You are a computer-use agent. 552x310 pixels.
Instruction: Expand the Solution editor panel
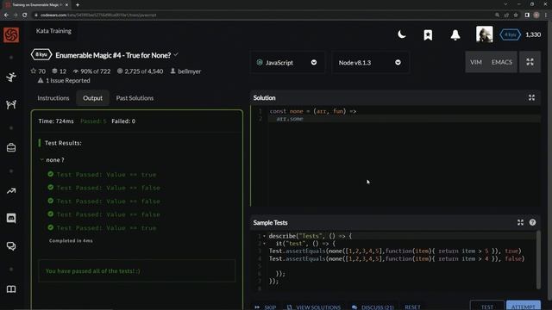click(531, 97)
